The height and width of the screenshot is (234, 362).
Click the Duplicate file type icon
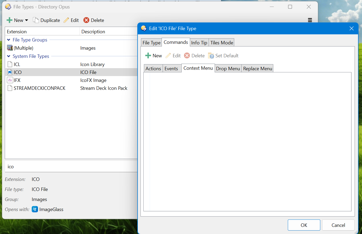coord(36,20)
